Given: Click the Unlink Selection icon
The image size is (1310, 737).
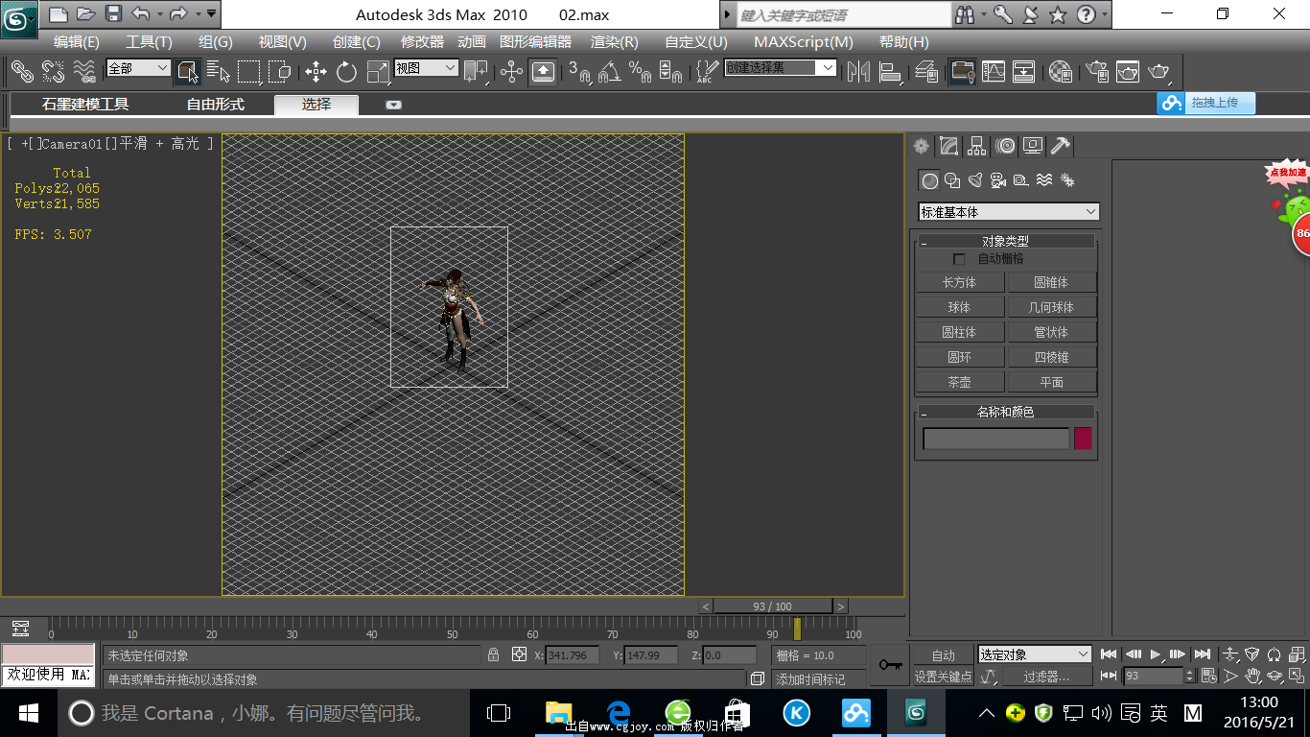Looking at the screenshot, I should [x=53, y=71].
